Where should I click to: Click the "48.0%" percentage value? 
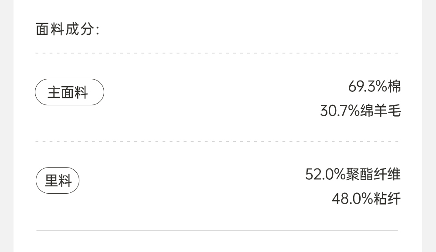click(352, 199)
